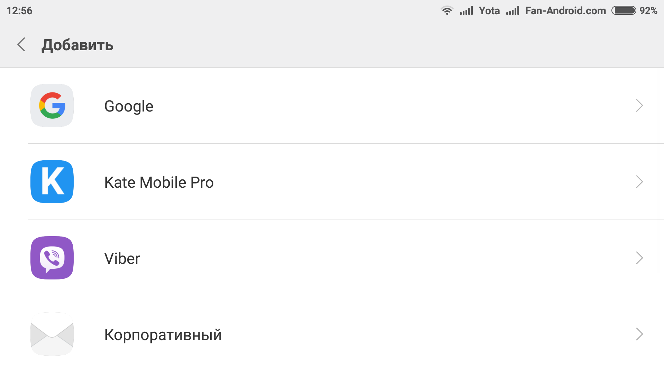664x374 pixels.
Task: Open the Google row chevron
Action: pyautogui.click(x=639, y=106)
